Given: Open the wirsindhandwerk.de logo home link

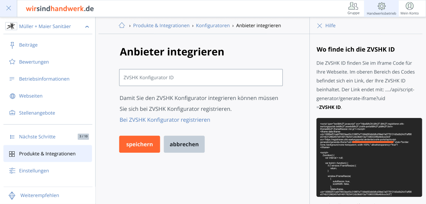Looking at the screenshot, I should tap(60, 8).
